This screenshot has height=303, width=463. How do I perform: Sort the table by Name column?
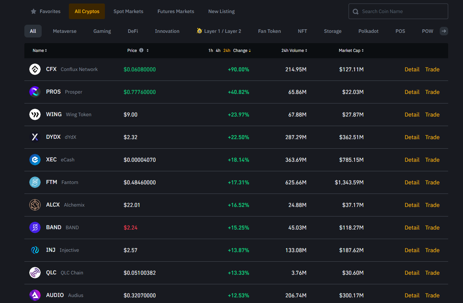click(40, 50)
